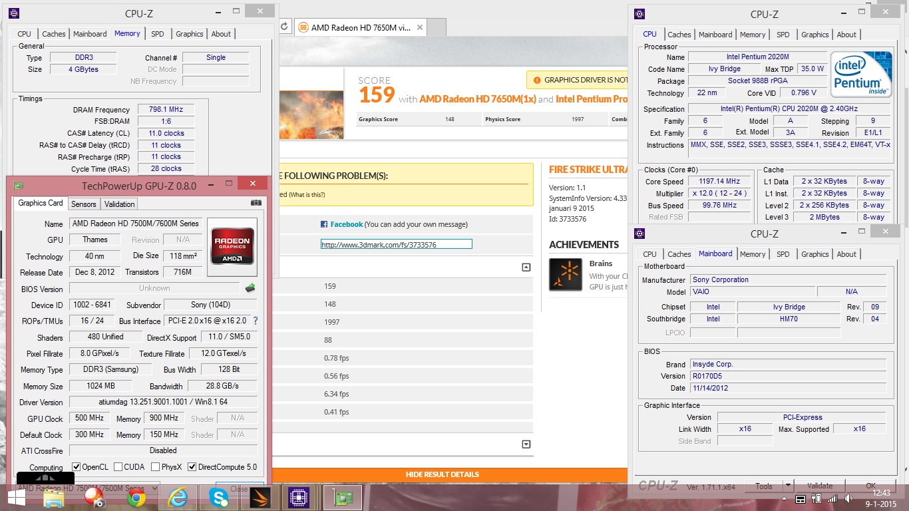Viewport: 909px width, 511px height.
Task: Toggle the CUDA checkbox
Action: [x=118, y=467]
